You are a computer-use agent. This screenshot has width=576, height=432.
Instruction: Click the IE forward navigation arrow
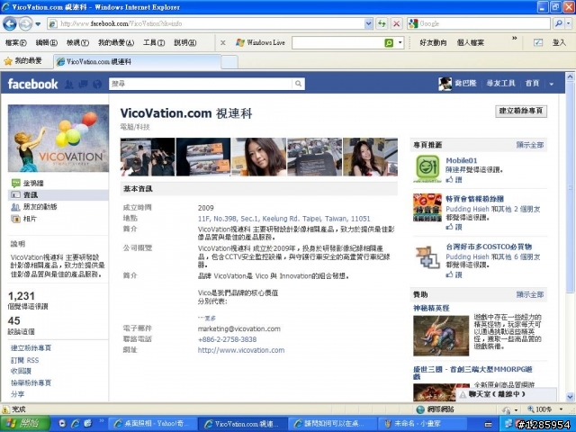point(25,24)
